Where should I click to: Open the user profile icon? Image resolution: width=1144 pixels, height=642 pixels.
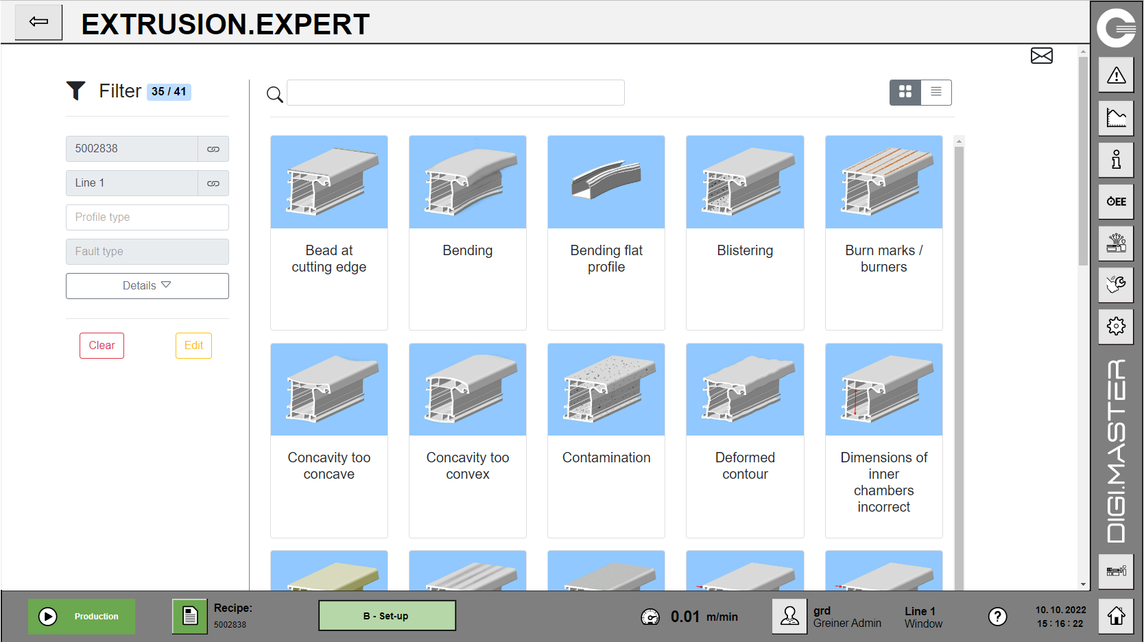pyautogui.click(x=789, y=617)
